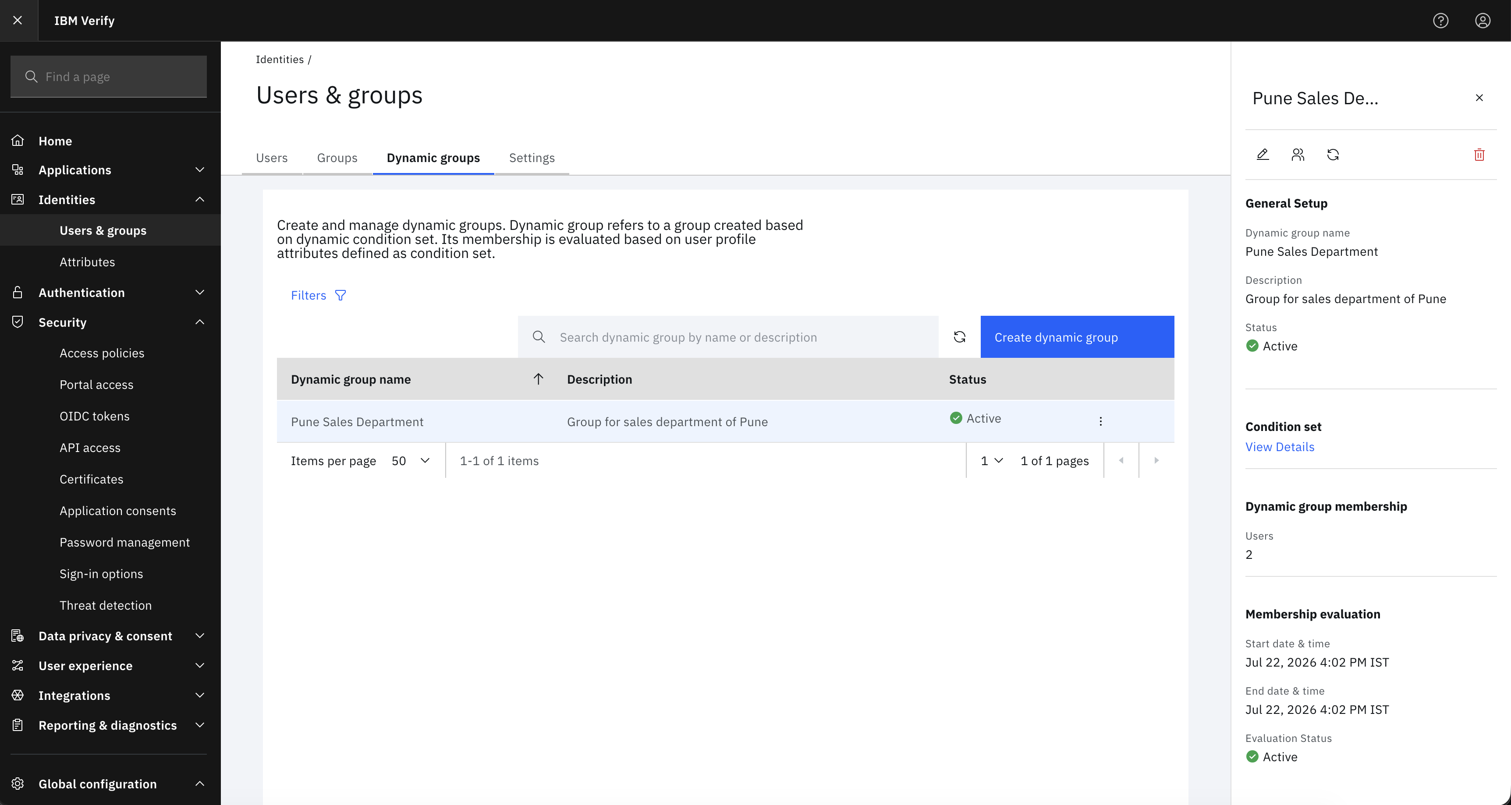Image resolution: width=1511 pixels, height=805 pixels.
Task: Click search magnifier in dynamic group search
Action: point(539,336)
